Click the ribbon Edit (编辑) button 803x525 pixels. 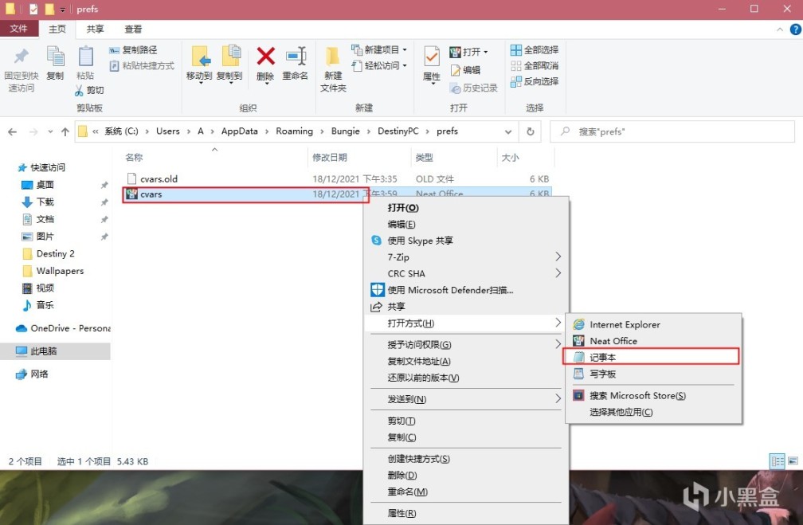click(465, 70)
